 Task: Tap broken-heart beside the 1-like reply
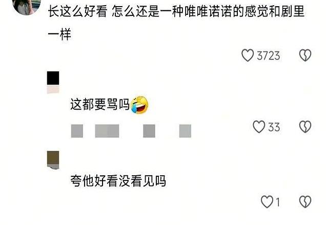(x=305, y=202)
